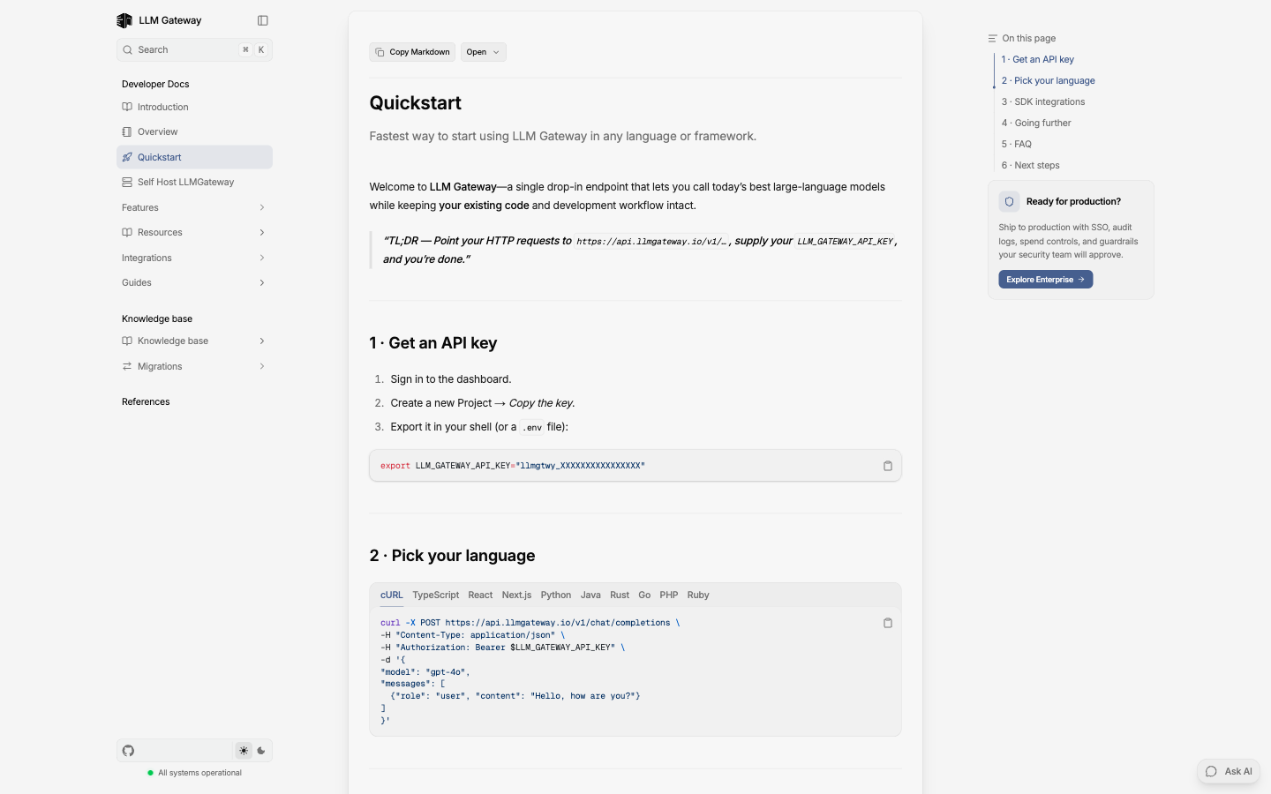Expand the Migrations chevron

262,366
